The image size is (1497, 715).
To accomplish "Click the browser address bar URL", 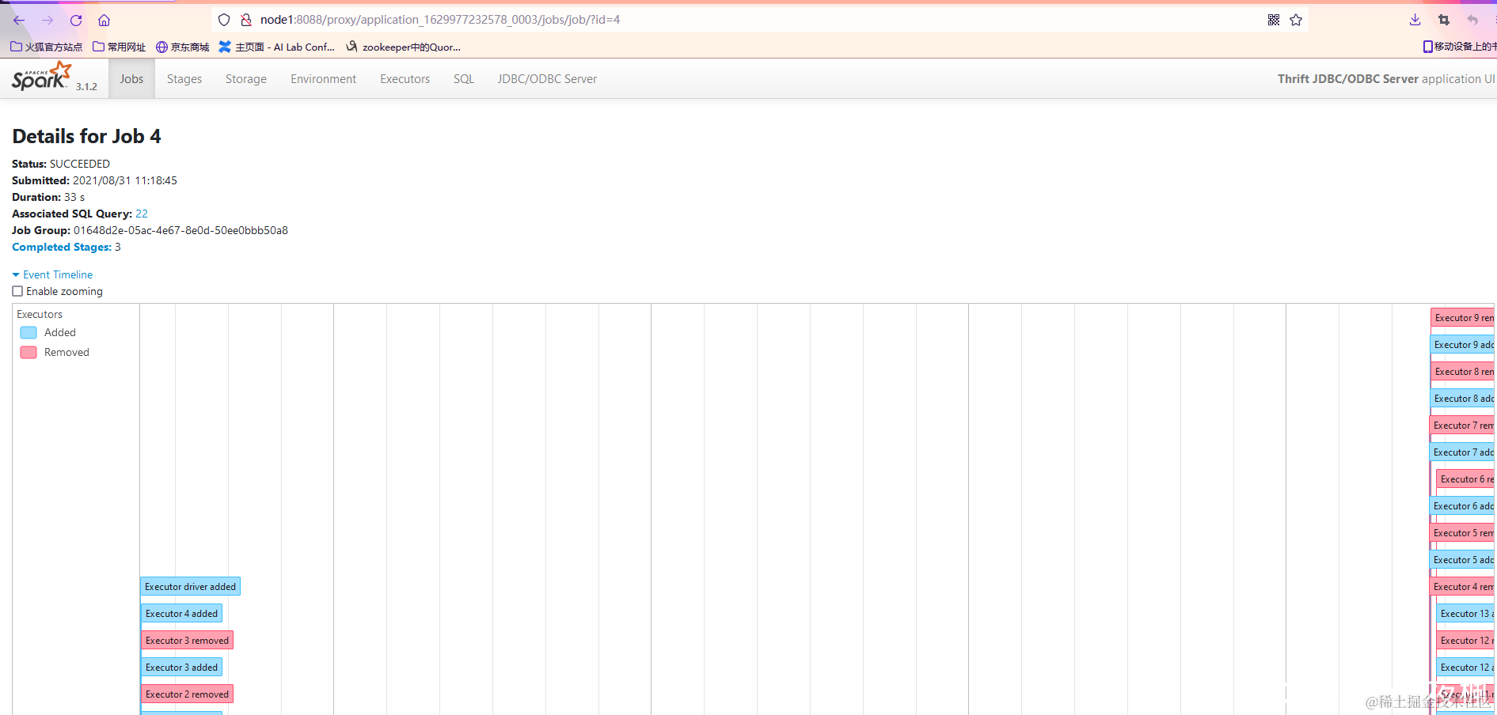I will click(440, 20).
